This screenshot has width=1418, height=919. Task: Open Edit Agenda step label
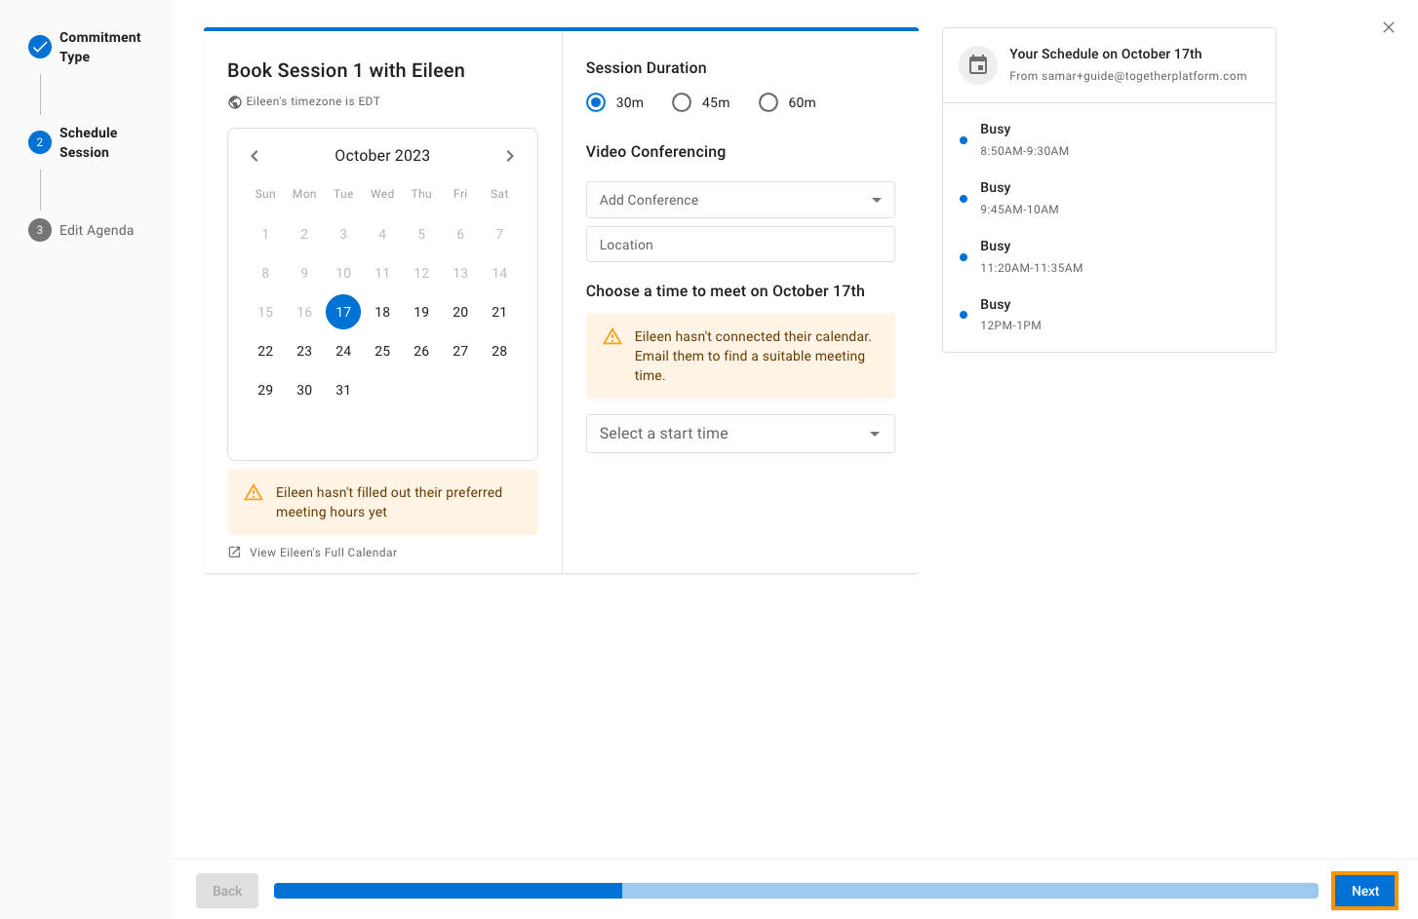pos(97,230)
